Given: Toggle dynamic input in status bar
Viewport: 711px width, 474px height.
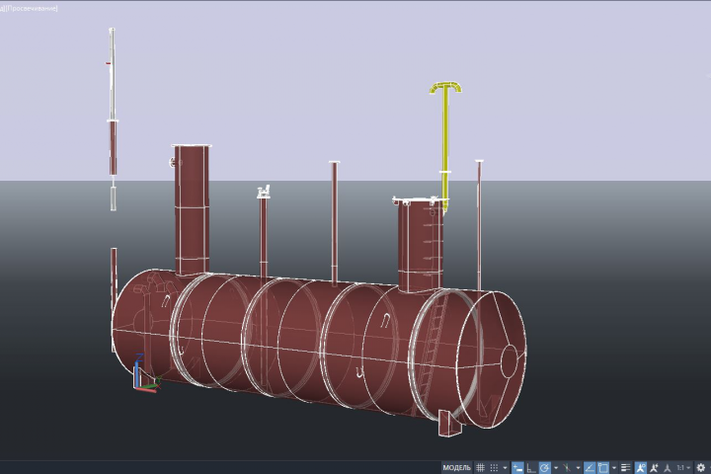Looking at the screenshot, I should (517, 468).
